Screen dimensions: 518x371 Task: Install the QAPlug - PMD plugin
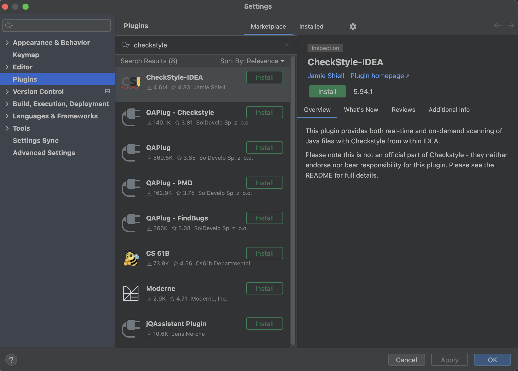(264, 183)
